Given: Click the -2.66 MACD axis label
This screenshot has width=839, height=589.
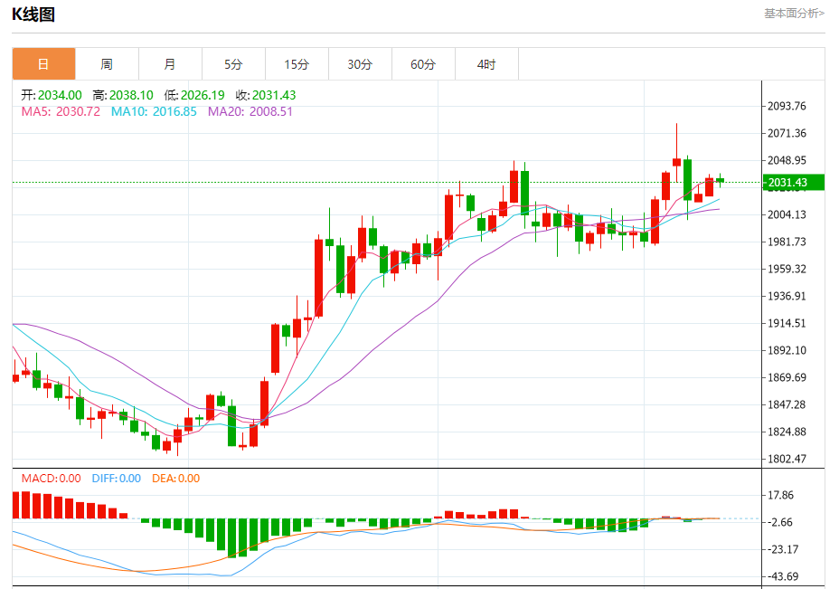Looking at the screenshot, I should [x=780, y=522].
